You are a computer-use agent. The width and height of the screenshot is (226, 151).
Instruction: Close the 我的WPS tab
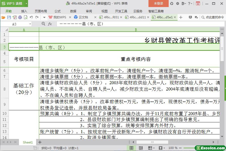click(70, 17)
